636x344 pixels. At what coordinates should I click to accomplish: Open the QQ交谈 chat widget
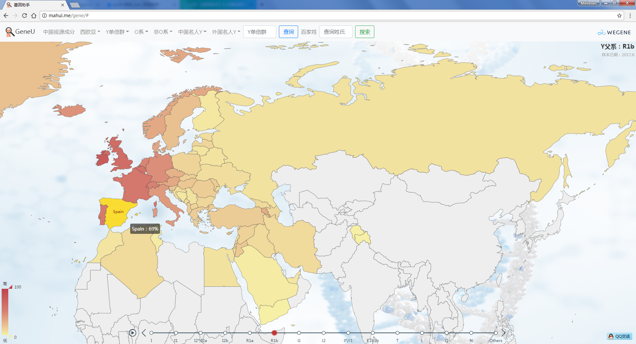619,336
